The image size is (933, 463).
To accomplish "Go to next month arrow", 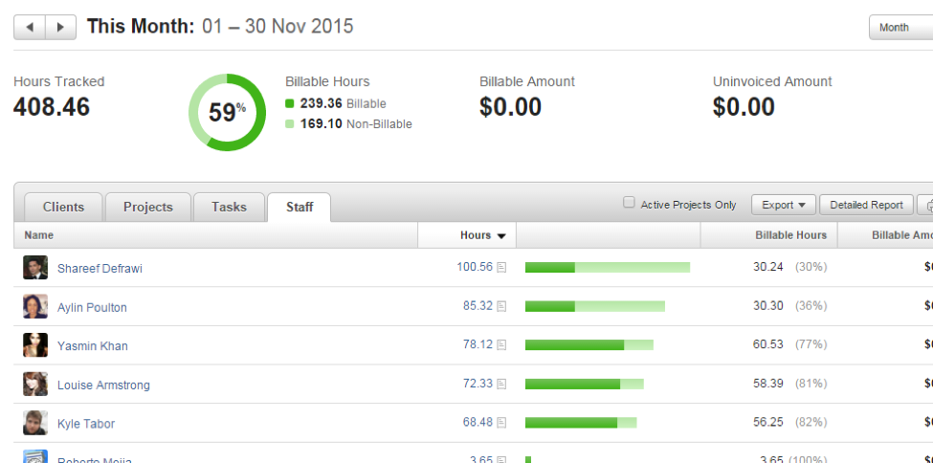I will click(x=60, y=27).
